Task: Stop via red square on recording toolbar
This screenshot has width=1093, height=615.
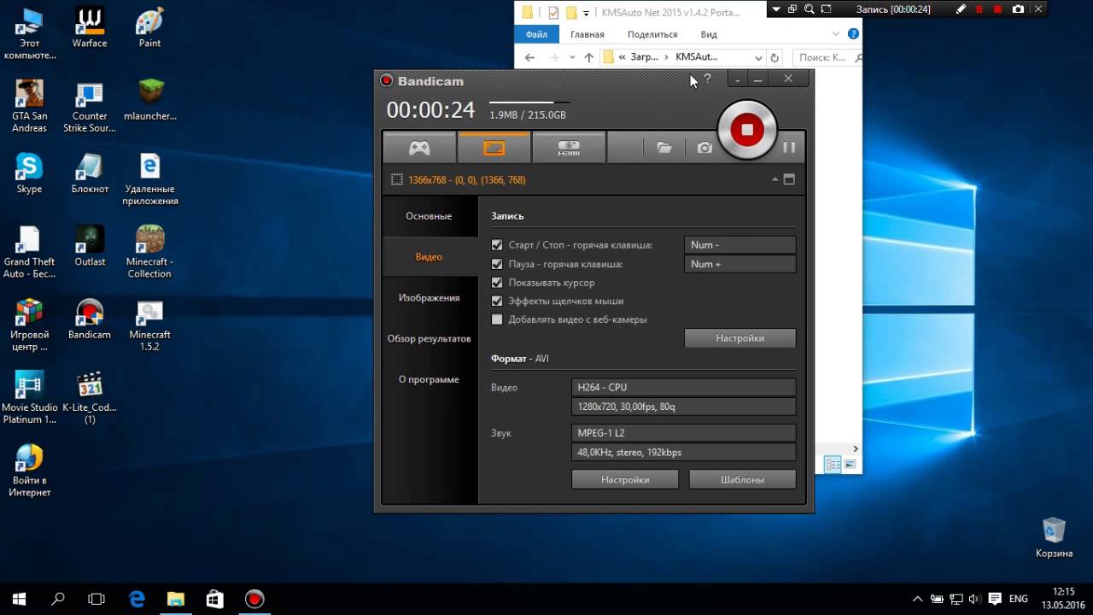Action: pyautogui.click(x=997, y=9)
